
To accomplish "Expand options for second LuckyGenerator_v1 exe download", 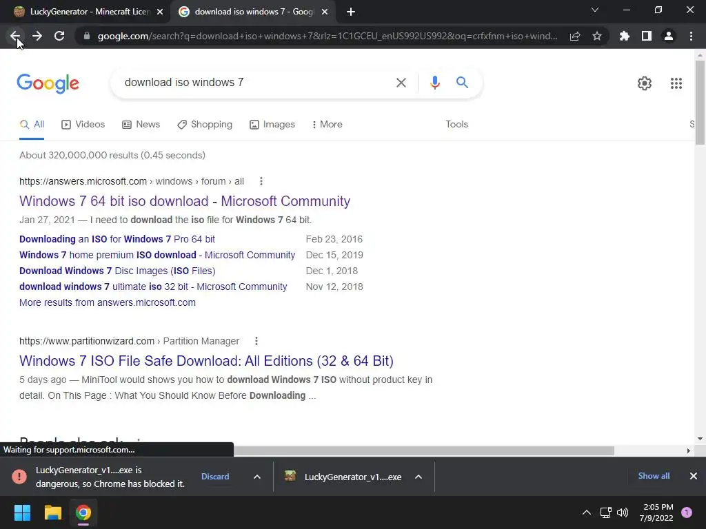I will click(418, 477).
